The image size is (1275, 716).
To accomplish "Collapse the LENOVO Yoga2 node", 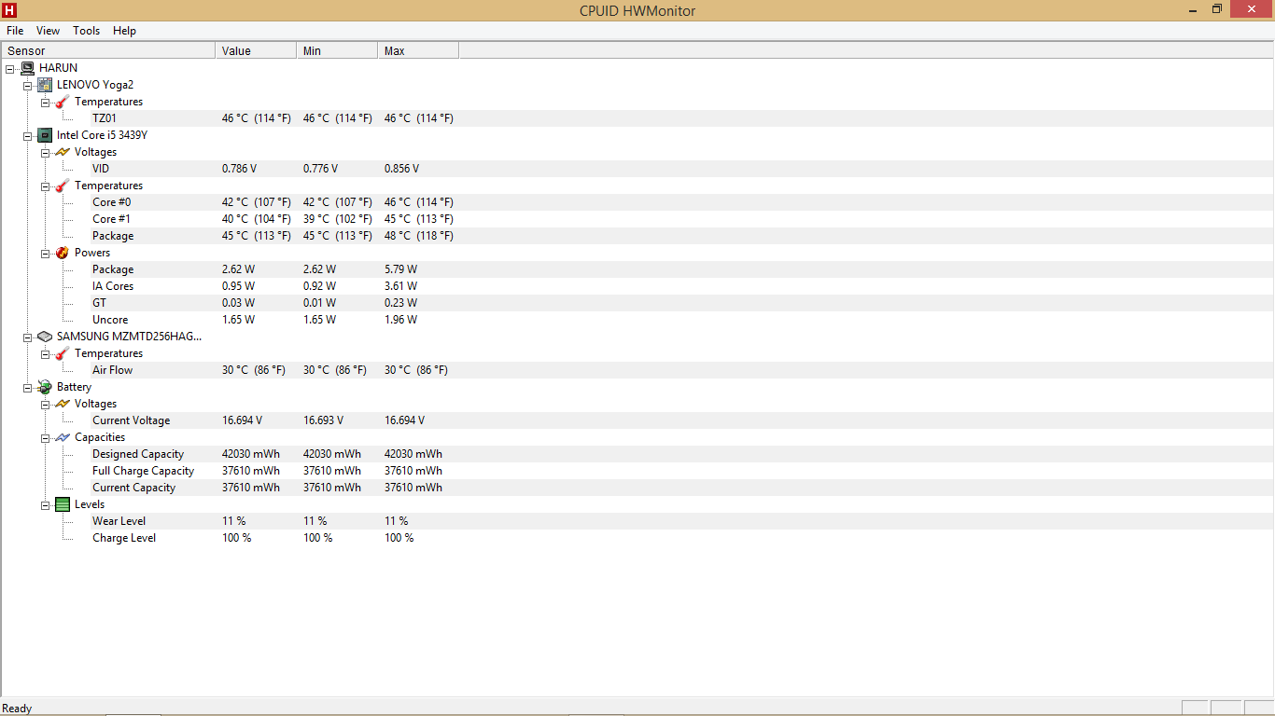I will [x=27, y=85].
